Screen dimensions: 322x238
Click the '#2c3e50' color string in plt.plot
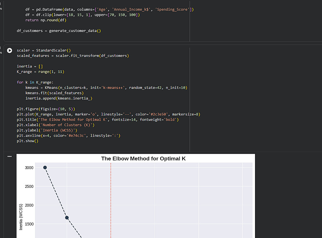(158, 114)
